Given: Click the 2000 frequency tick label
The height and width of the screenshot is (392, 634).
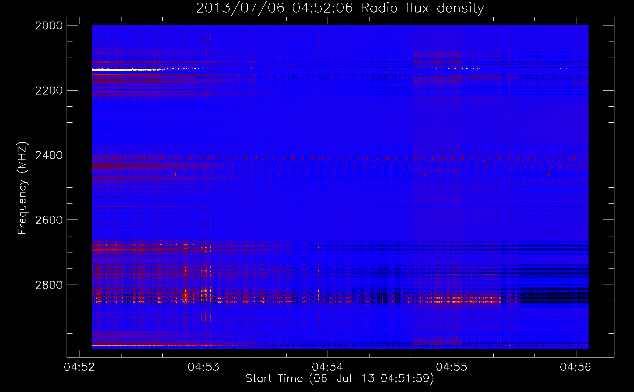Looking at the screenshot, I should pyautogui.click(x=49, y=25).
